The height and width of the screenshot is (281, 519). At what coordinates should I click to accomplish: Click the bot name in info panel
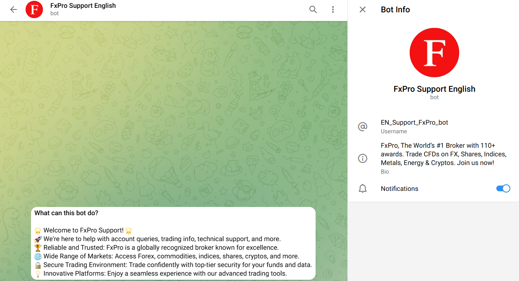coord(434,89)
